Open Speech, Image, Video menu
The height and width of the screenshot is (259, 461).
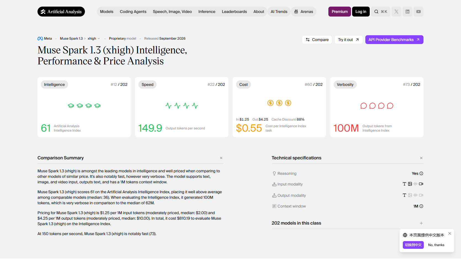pos(172,12)
